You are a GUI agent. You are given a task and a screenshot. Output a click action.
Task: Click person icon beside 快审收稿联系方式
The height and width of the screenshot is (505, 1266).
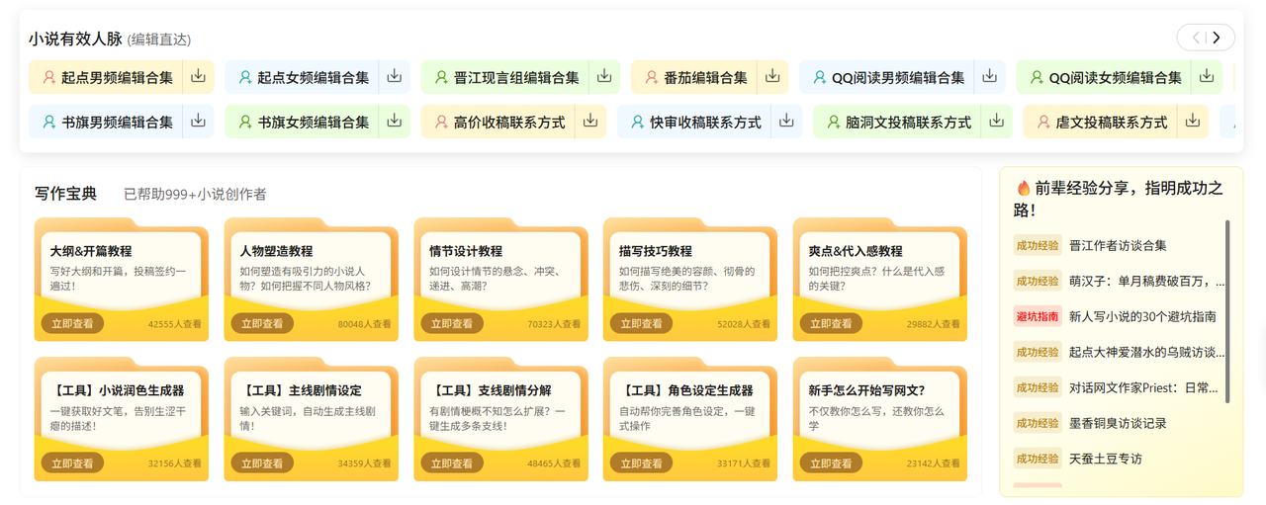point(637,123)
